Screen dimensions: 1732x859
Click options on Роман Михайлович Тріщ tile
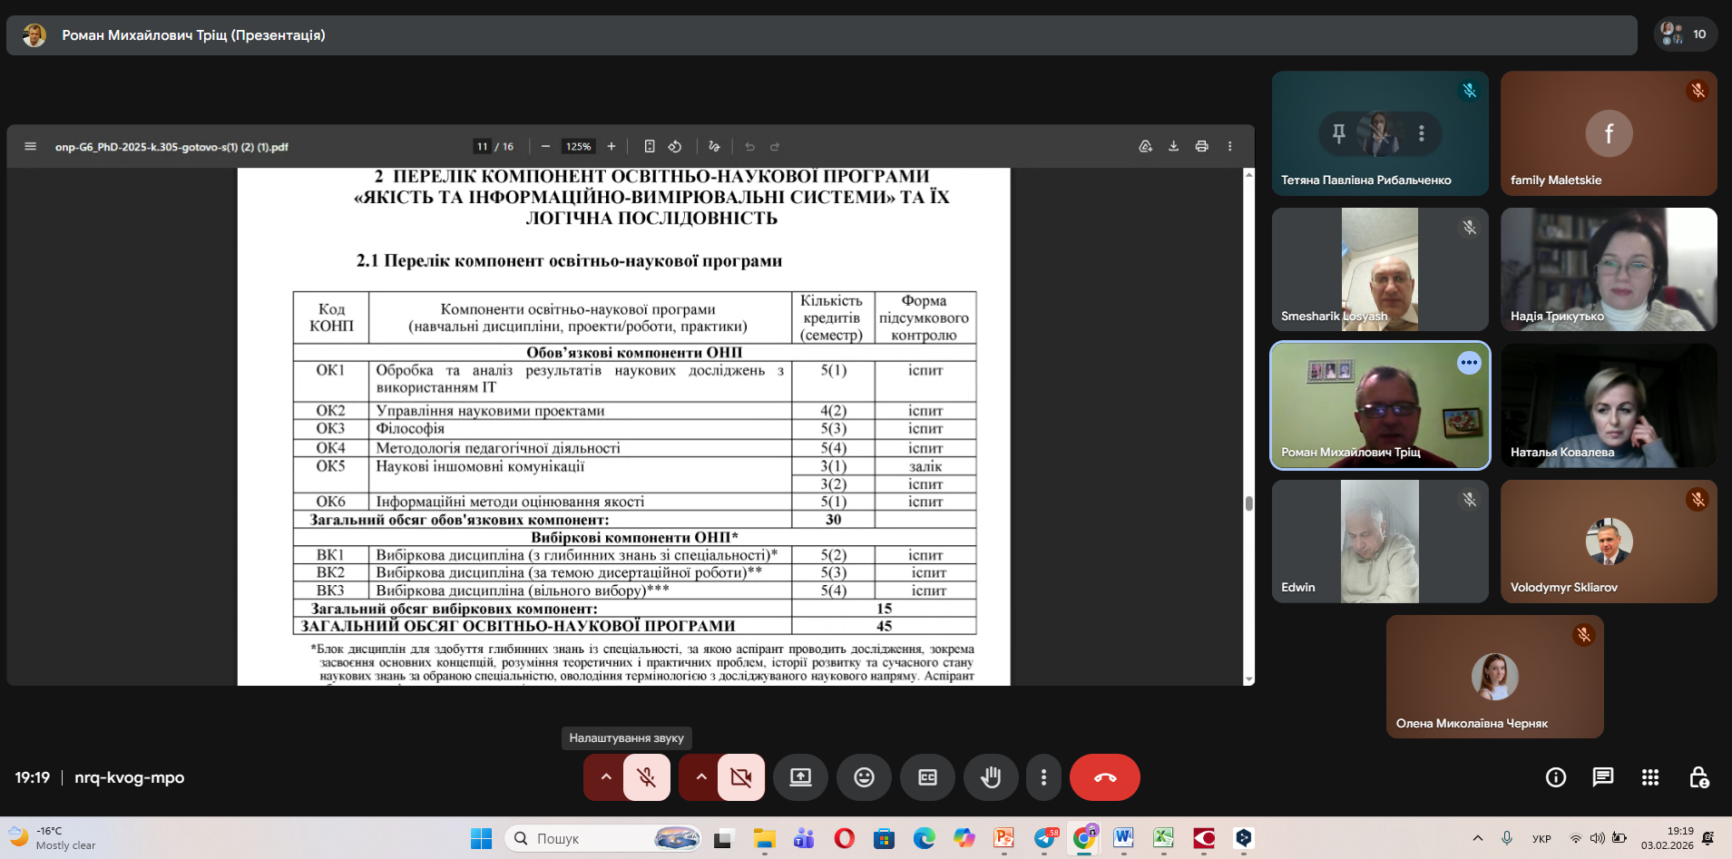tap(1468, 363)
